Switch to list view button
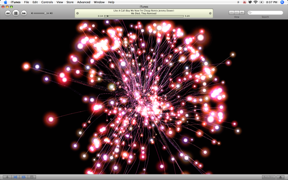 (232, 12)
